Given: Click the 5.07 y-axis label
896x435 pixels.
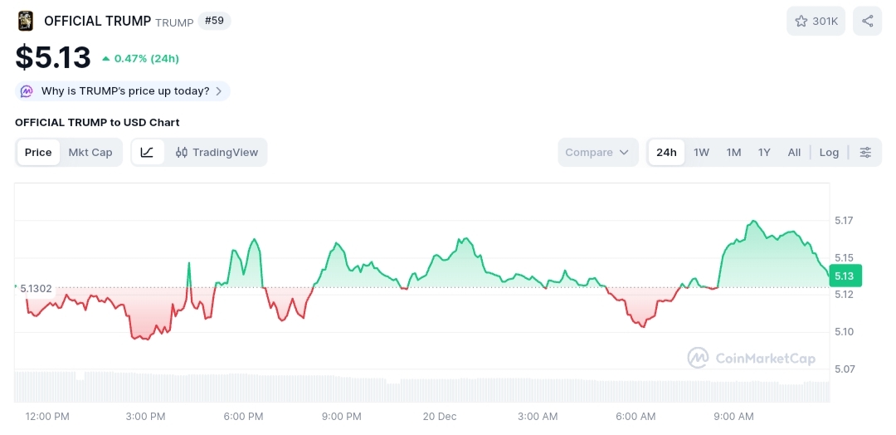Looking at the screenshot, I should (844, 369).
